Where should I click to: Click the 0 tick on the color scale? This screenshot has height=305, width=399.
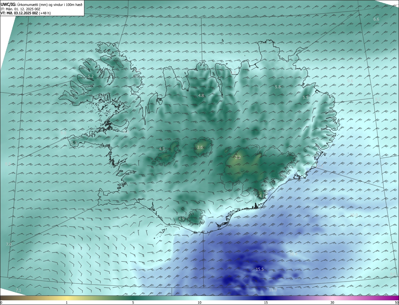click(x=1, y=303)
